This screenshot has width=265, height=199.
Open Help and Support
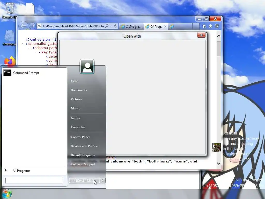point(83,164)
